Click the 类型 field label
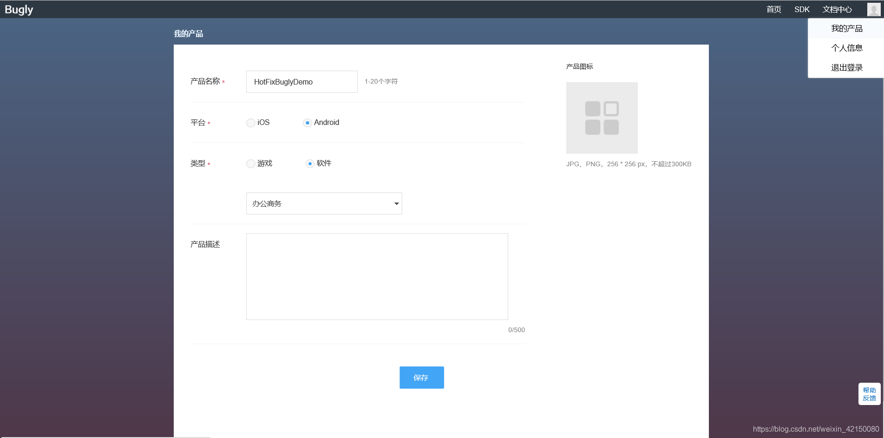Image resolution: width=884 pixels, height=438 pixels. [x=197, y=163]
